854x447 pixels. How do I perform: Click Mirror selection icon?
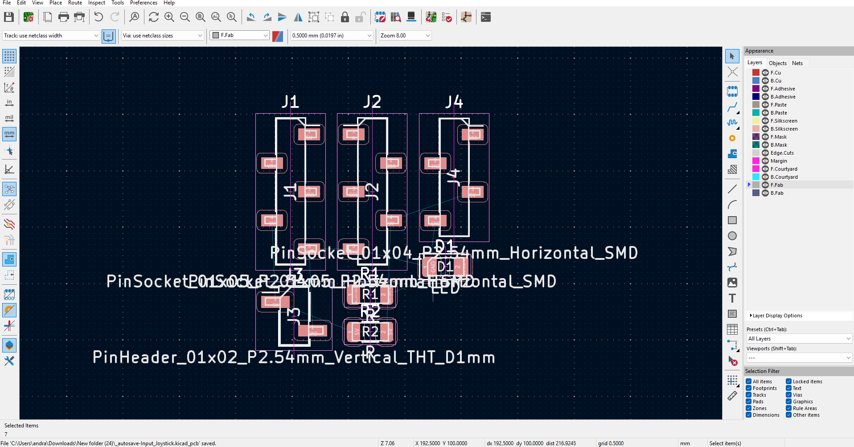tap(298, 17)
